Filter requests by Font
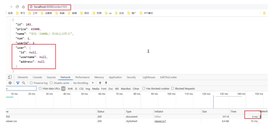Screen dimensions: 272x140 104,88
